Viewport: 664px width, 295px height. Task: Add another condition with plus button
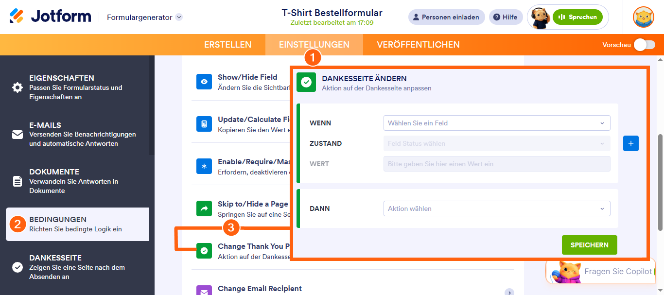tap(631, 143)
